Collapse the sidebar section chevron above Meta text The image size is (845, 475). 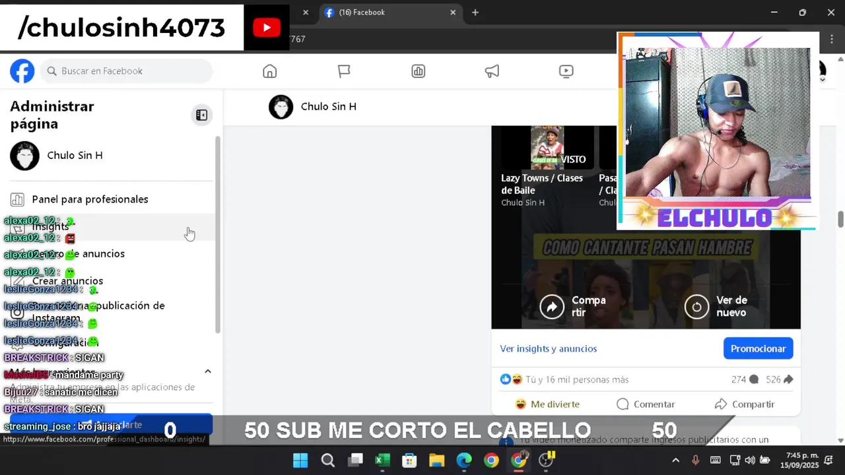[x=207, y=371]
